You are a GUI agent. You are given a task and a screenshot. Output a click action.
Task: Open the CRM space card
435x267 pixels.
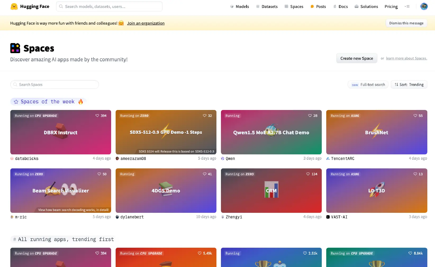[271, 191]
